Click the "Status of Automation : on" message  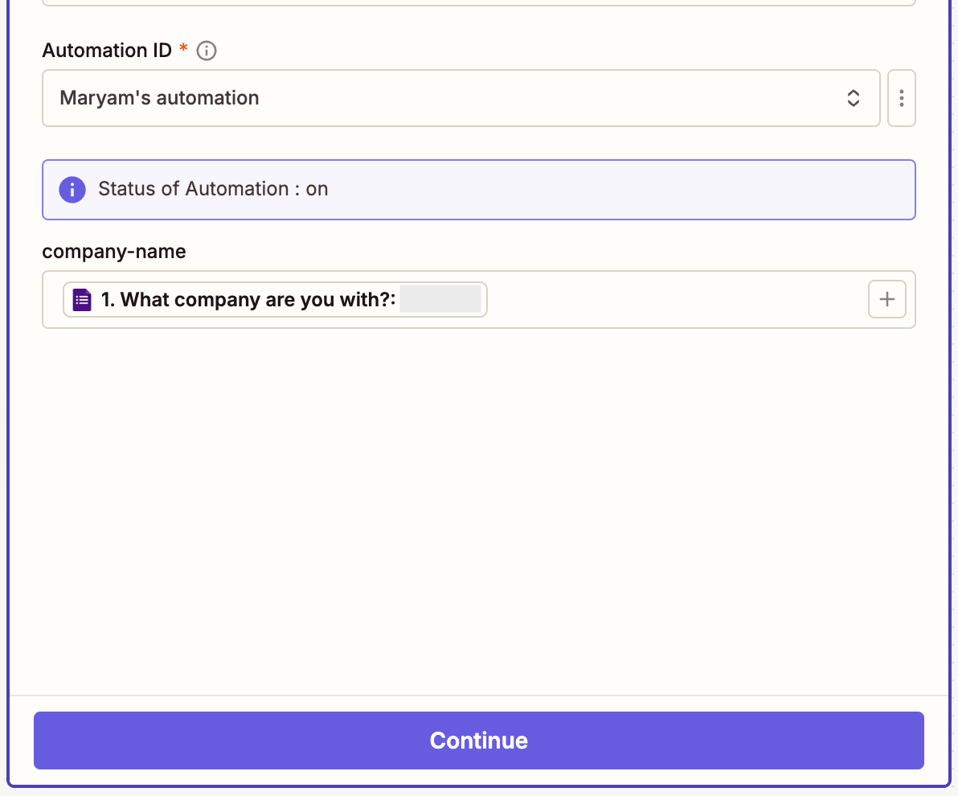[x=213, y=189]
